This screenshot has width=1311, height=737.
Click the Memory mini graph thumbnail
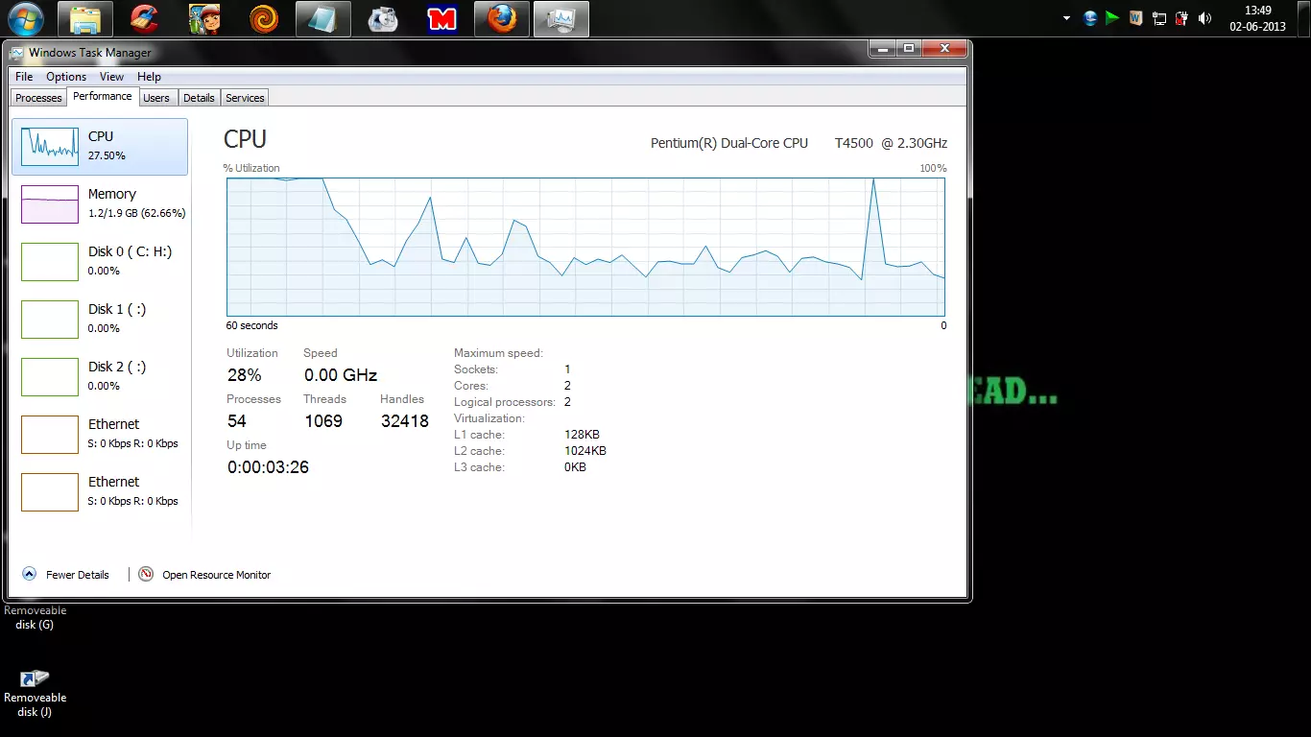coord(50,204)
